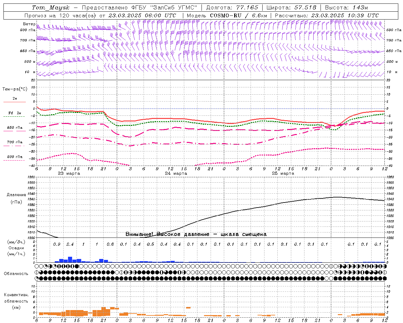
Task: Click the "Td 2м" dew point legend entry
Action: coord(15,113)
